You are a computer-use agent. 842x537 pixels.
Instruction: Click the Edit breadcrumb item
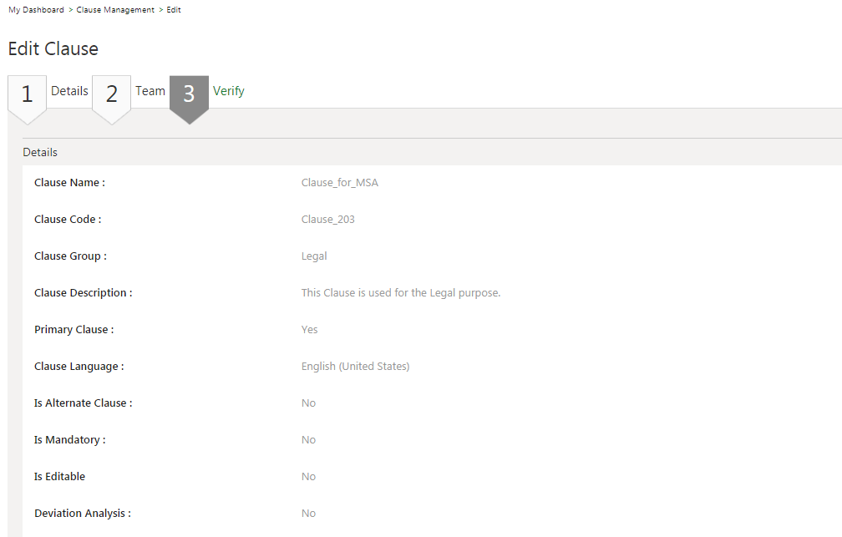coord(174,10)
